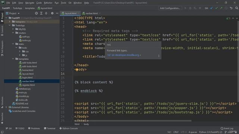Expand External Libraries node
Viewport: 239px width, 134px height.
coord(6,107)
